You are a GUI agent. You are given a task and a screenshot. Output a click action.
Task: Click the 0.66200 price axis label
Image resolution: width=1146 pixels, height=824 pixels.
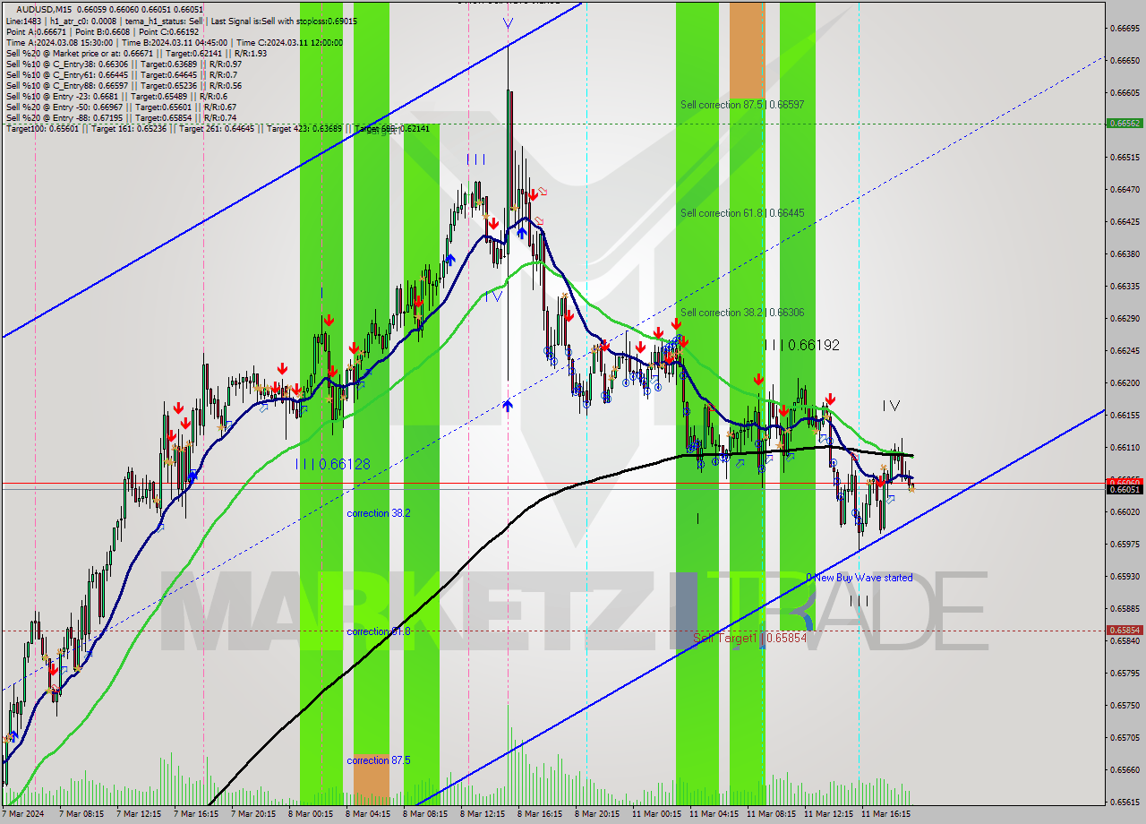pyautogui.click(x=1125, y=382)
